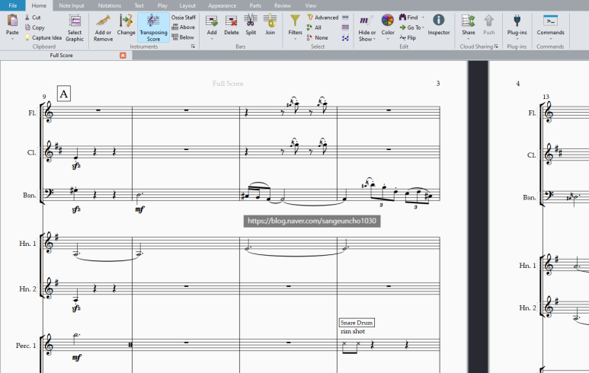The height and width of the screenshot is (373, 589).
Task: Click rehearsal mark A box
Action: point(64,94)
